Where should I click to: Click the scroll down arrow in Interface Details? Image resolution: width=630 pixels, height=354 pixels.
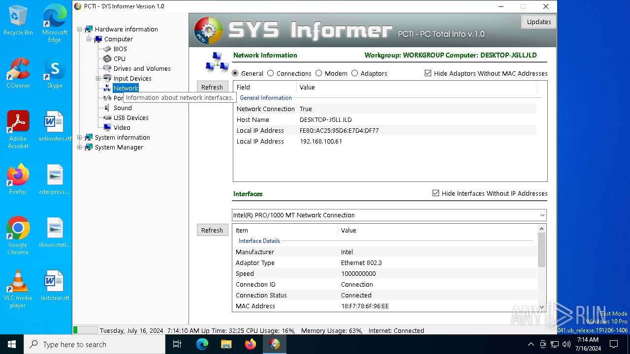[541, 307]
